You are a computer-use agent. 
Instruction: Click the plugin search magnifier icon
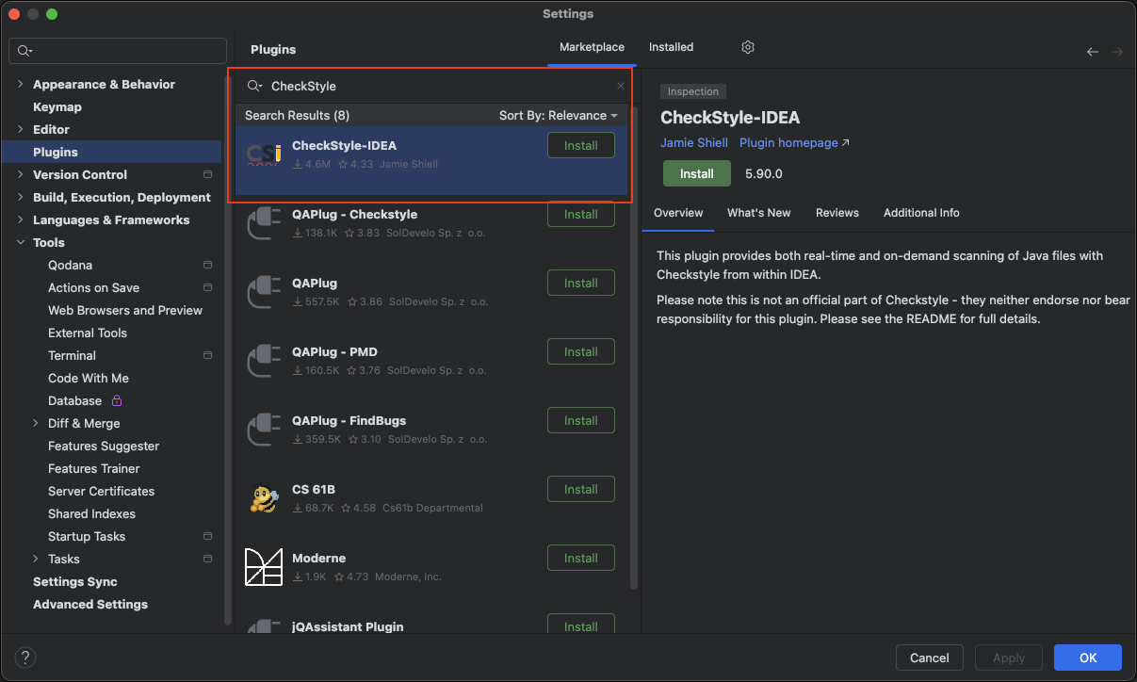pos(254,86)
